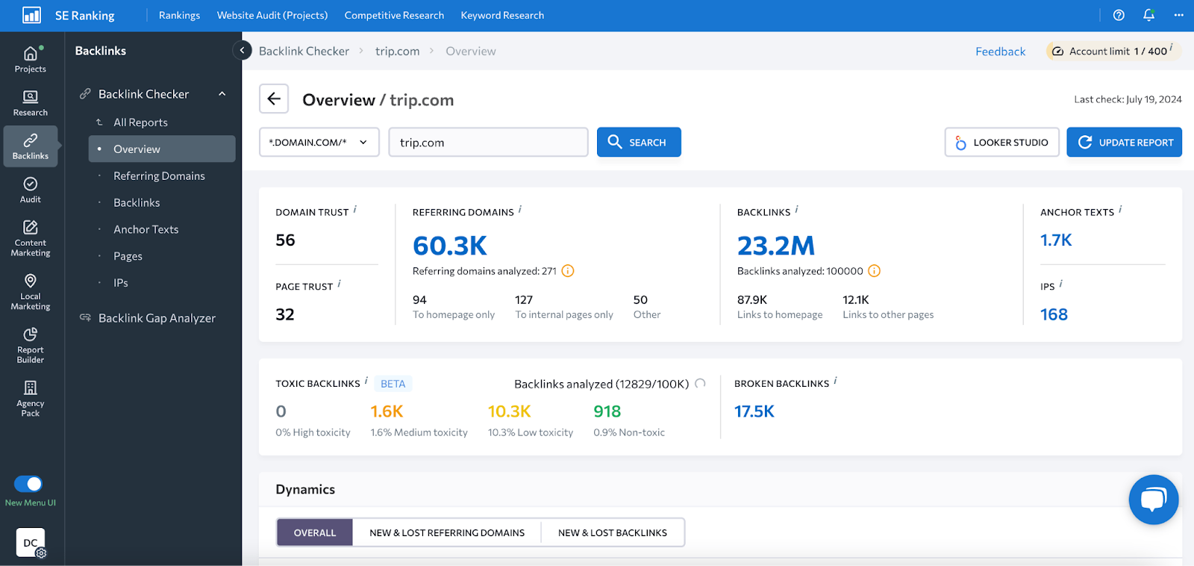Open the *.DOMAIN.COM/* scope dropdown

(319, 142)
